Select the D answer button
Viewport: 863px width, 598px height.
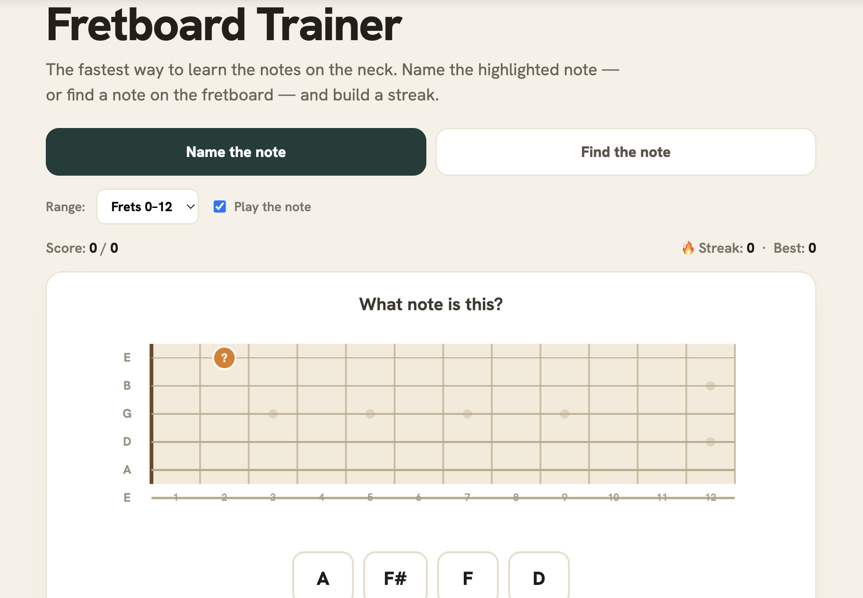pos(539,577)
